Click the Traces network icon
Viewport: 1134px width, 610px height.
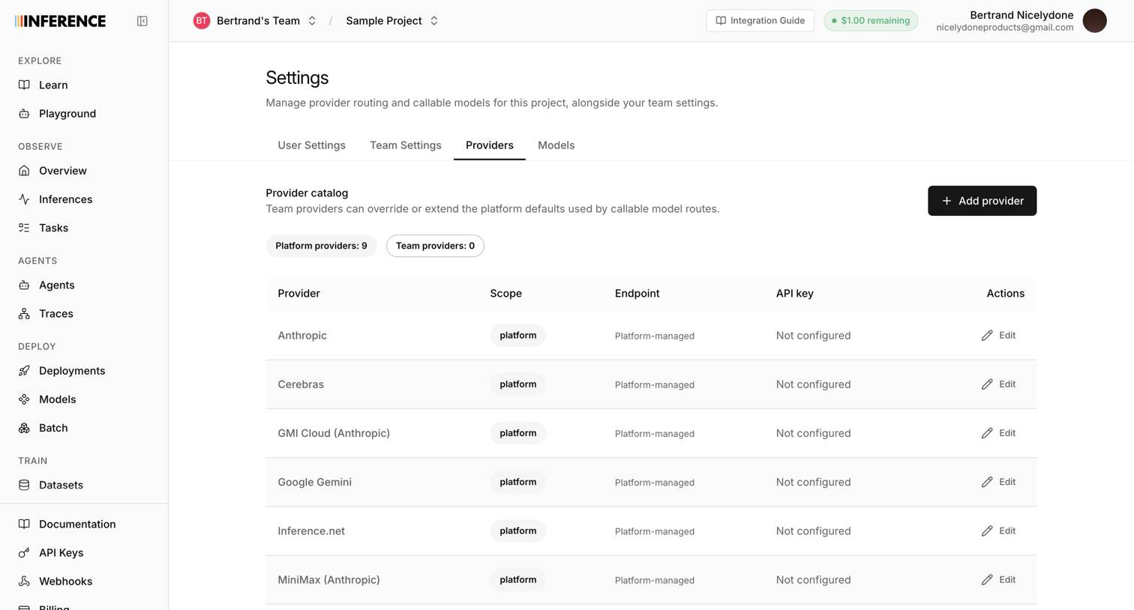click(x=24, y=313)
